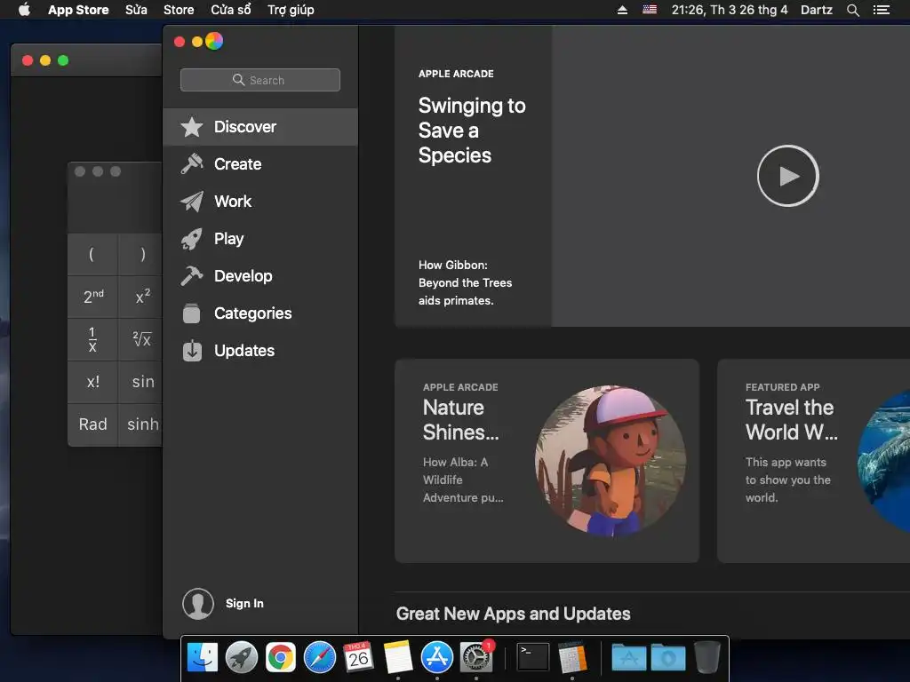Open the Categories icon in sidebar
Image resolution: width=910 pixels, height=682 pixels.
click(x=192, y=313)
